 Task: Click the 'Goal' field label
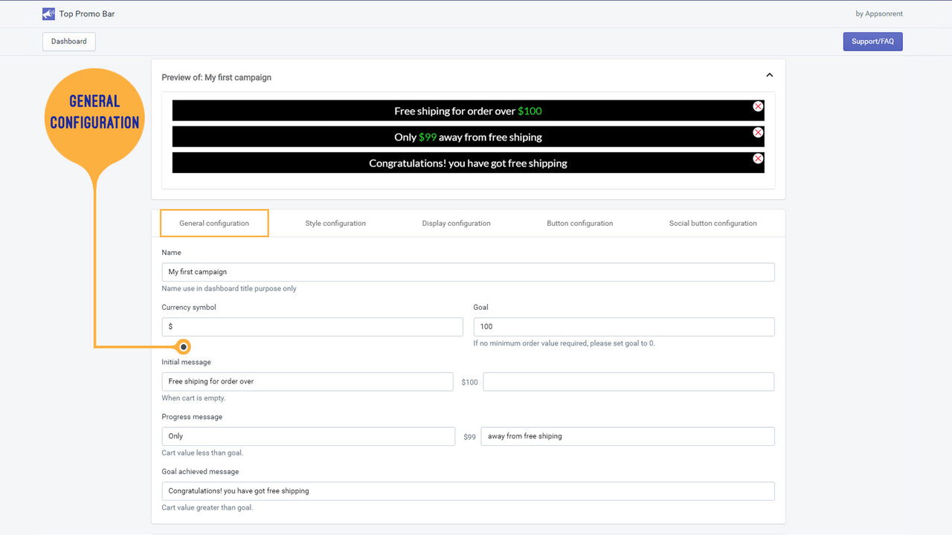(480, 308)
